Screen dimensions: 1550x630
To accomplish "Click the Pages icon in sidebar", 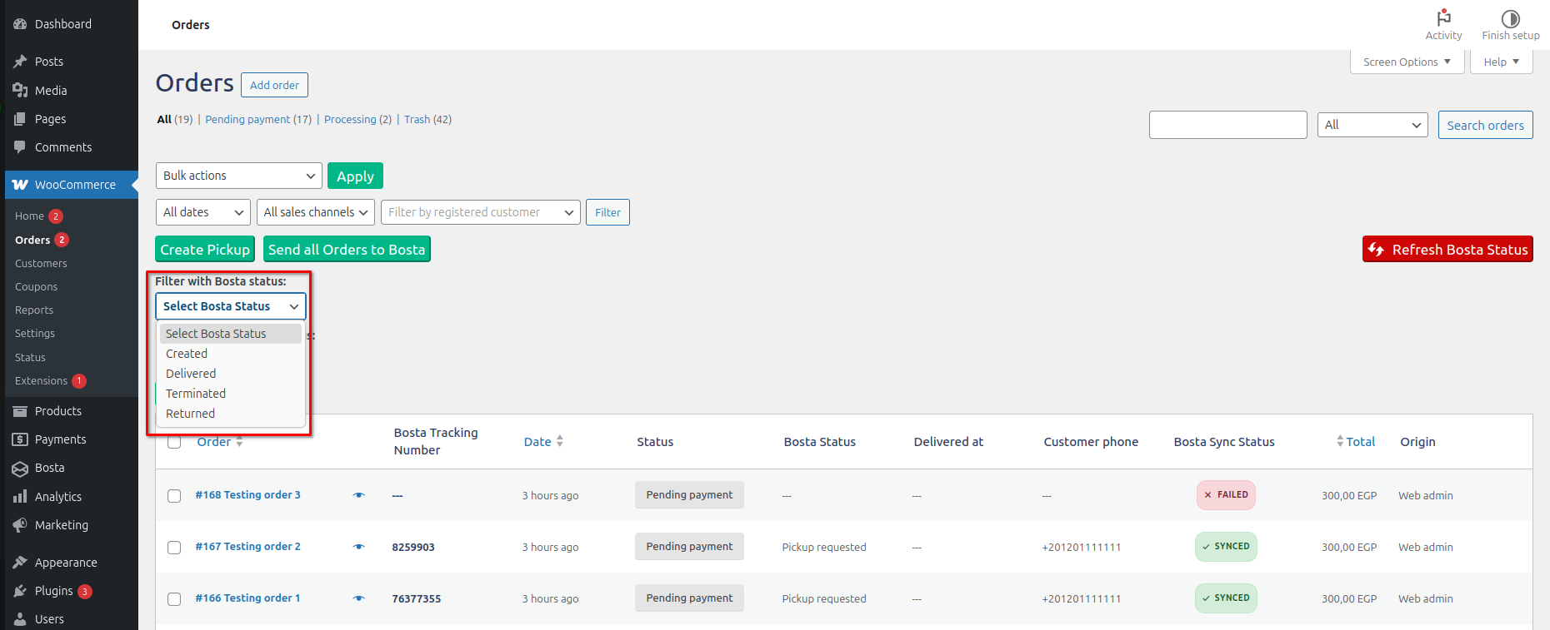I will click(20, 119).
